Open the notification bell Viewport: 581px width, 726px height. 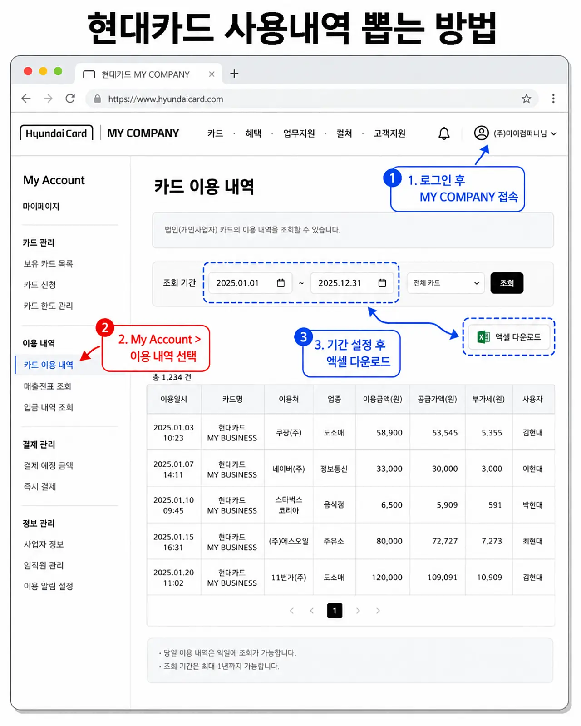444,133
